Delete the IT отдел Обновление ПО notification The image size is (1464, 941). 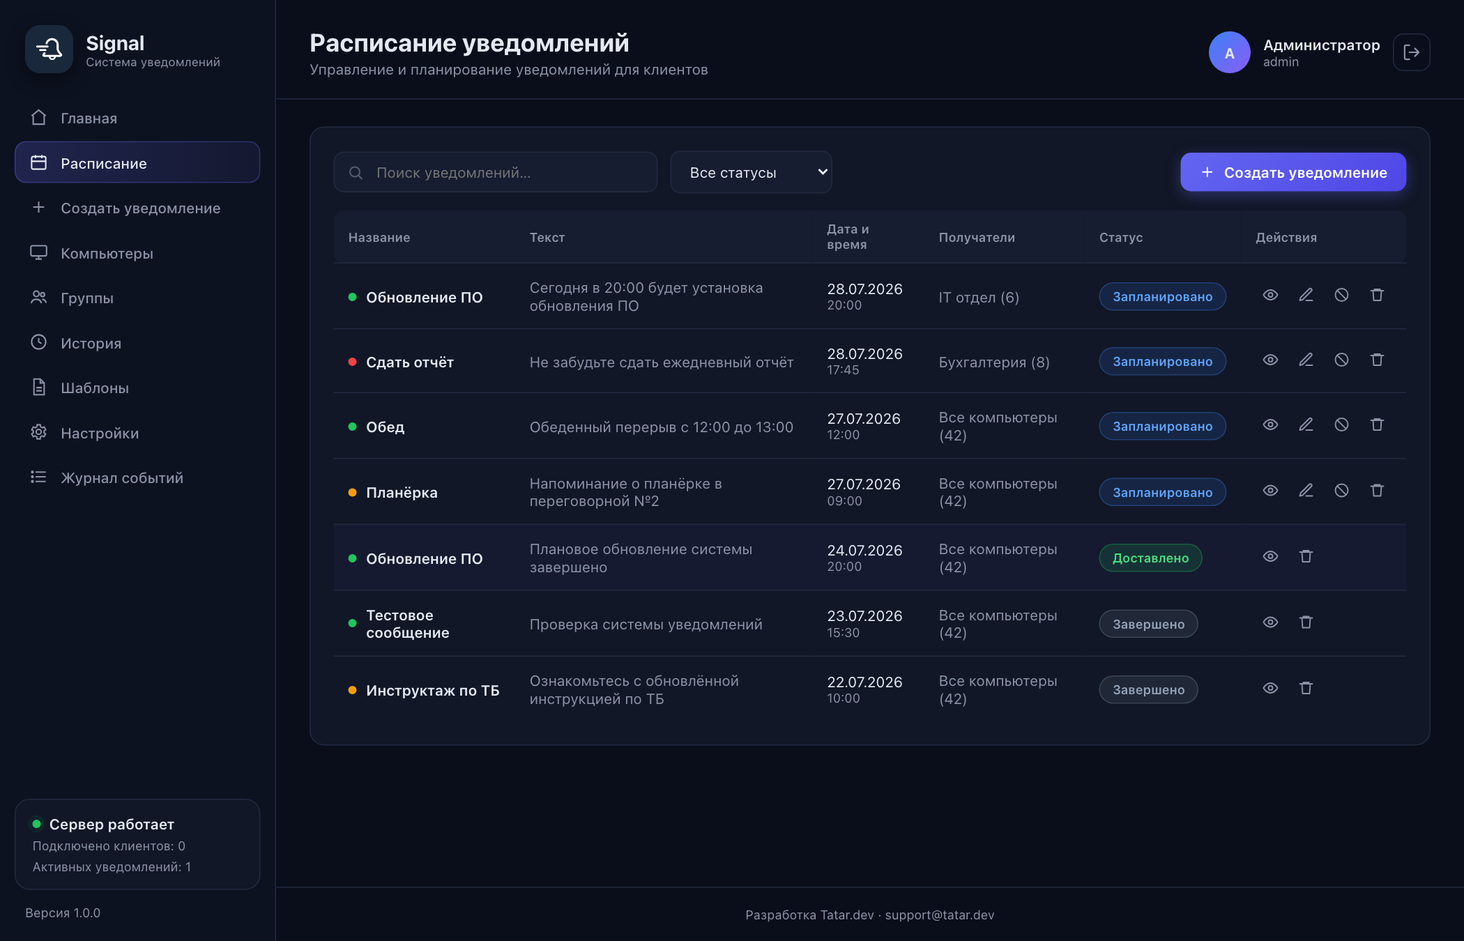pos(1377,295)
